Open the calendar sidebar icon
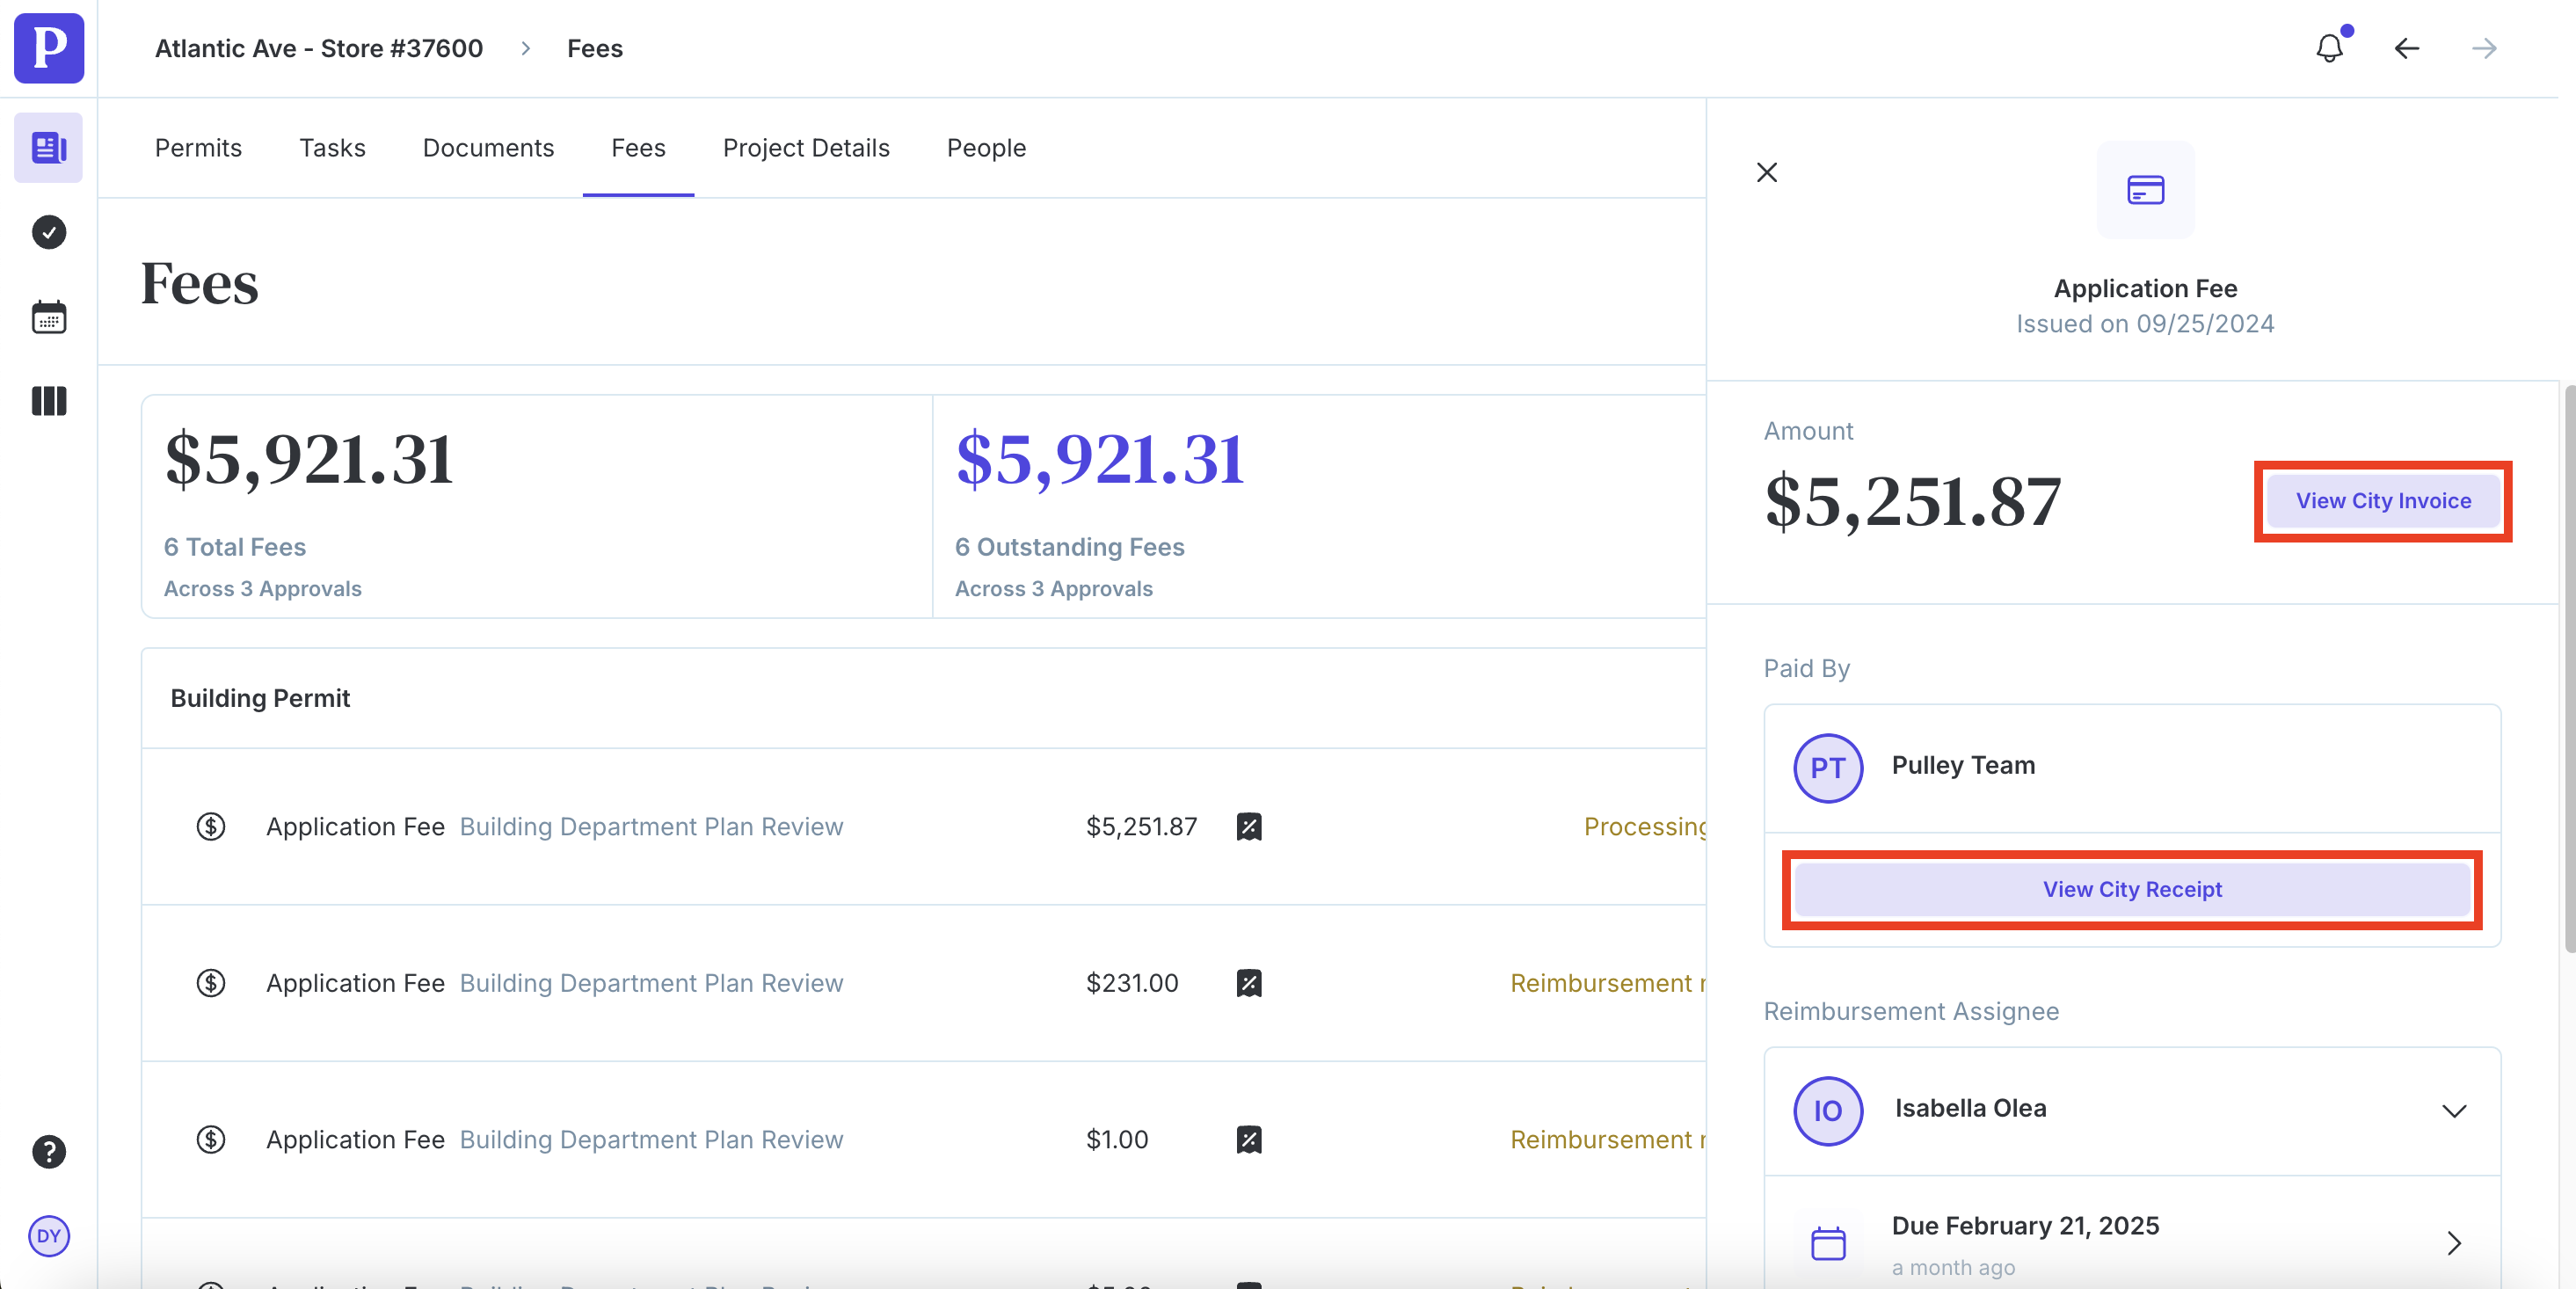 click(x=48, y=317)
